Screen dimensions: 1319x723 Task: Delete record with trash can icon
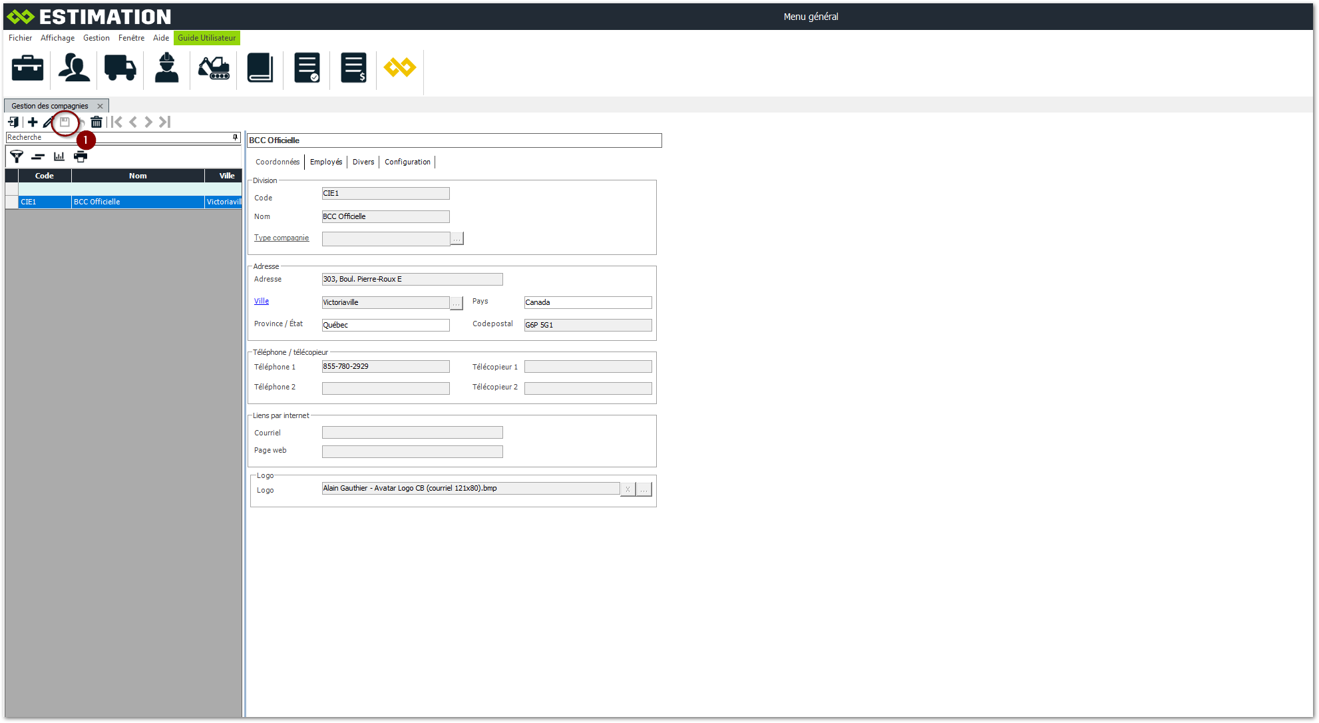coord(96,122)
